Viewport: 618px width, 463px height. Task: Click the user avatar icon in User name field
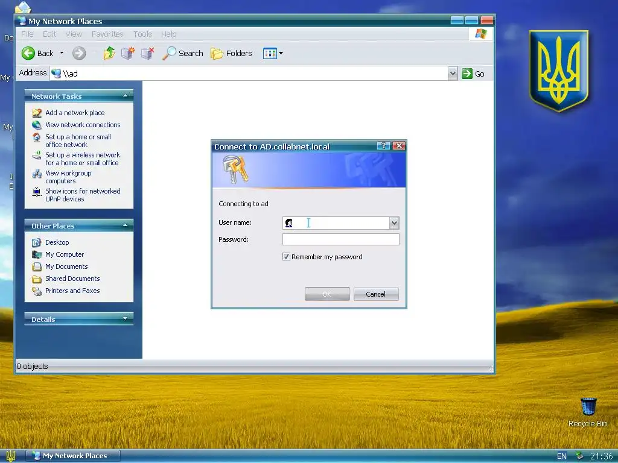tap(289, 223)
